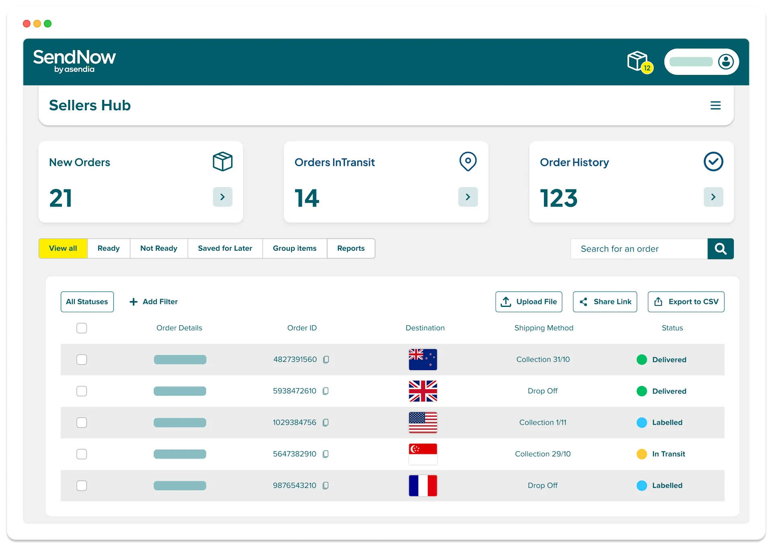Screen dimensions: 772x547
Task: Expand the Order History card arrow
Action: (x=713, y=197)
